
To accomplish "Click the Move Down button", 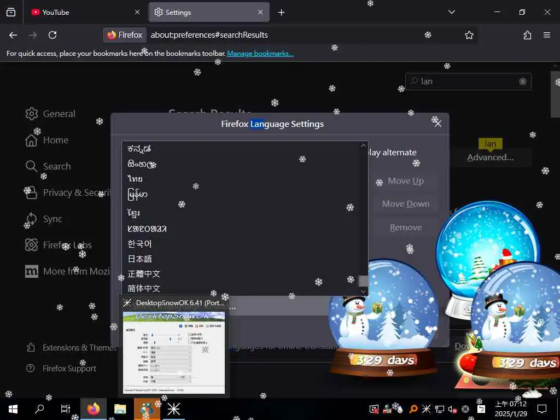I will click(x=406, y=204).
